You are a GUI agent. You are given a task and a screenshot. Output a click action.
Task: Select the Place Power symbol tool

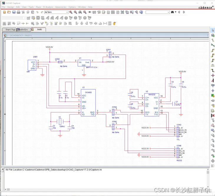pyautogui.click(x=213, y=86)
